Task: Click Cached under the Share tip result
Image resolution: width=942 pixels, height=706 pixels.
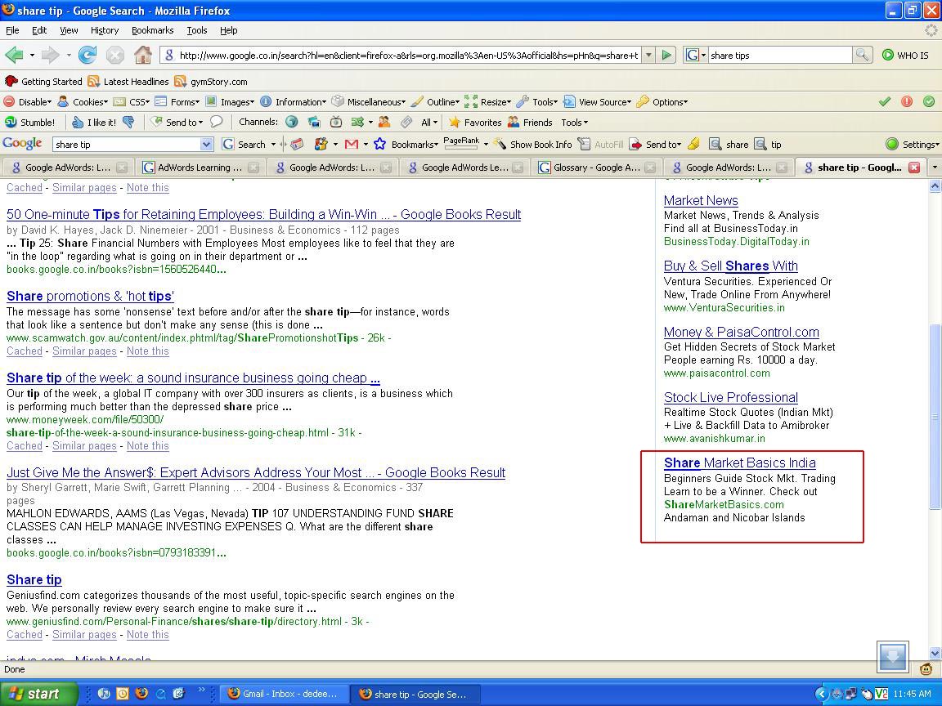Action: (24, 634)
